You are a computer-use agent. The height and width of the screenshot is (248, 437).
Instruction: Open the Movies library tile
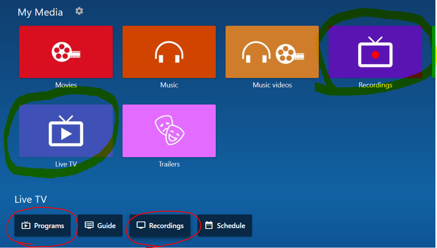(x=66, y=52)
